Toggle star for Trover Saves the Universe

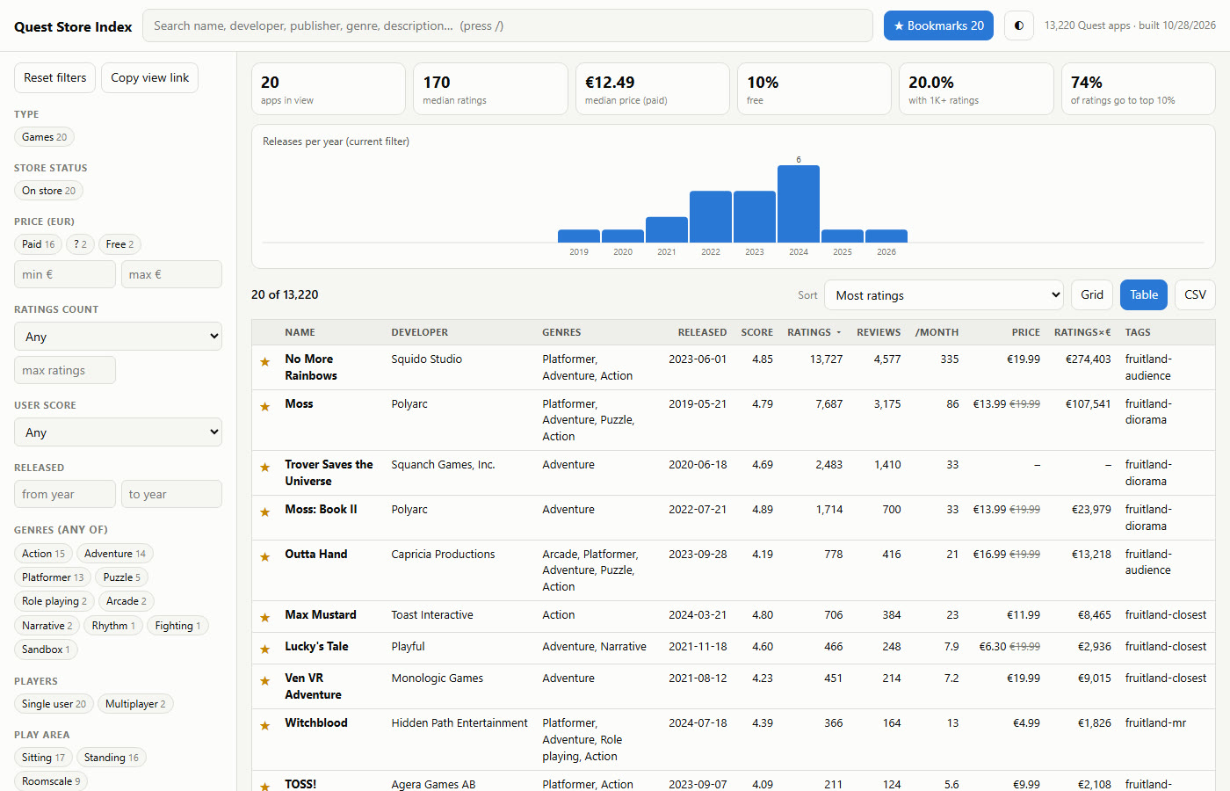coord(264,468)
